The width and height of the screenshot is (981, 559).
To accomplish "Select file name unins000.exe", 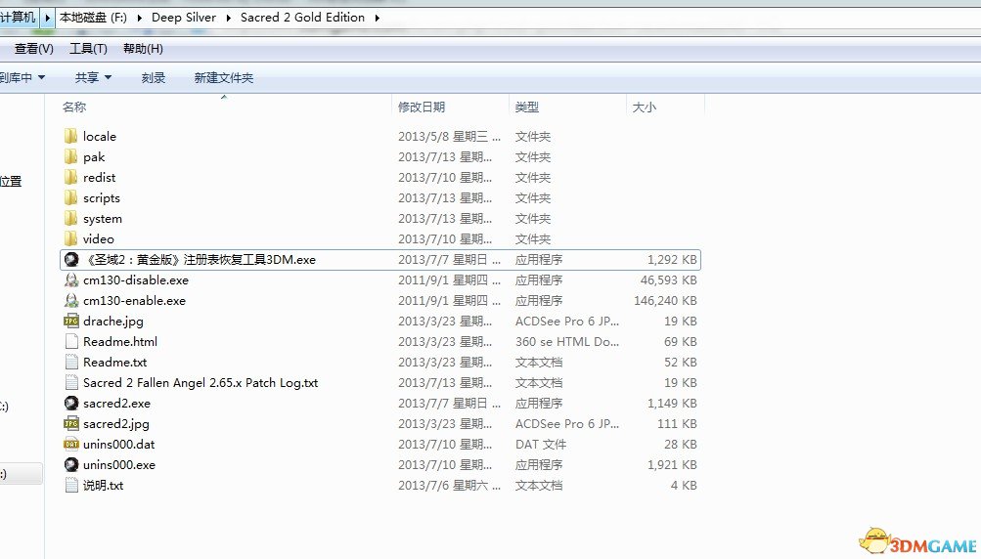I will click(119, 465).
